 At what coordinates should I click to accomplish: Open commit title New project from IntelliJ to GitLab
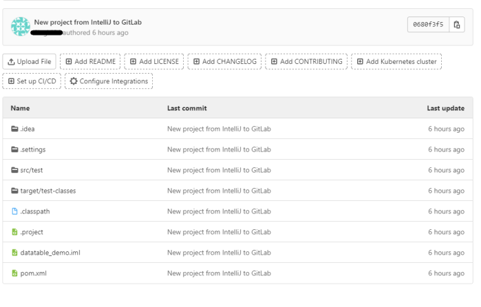[x=87, y=22]
